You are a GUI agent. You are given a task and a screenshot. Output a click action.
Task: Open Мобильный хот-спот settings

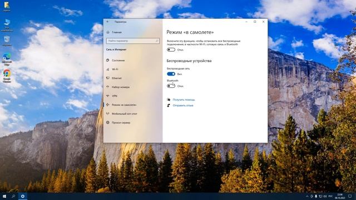point(122,113)
